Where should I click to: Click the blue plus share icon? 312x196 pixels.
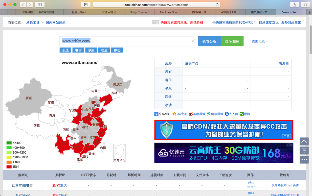coord(156,114)
